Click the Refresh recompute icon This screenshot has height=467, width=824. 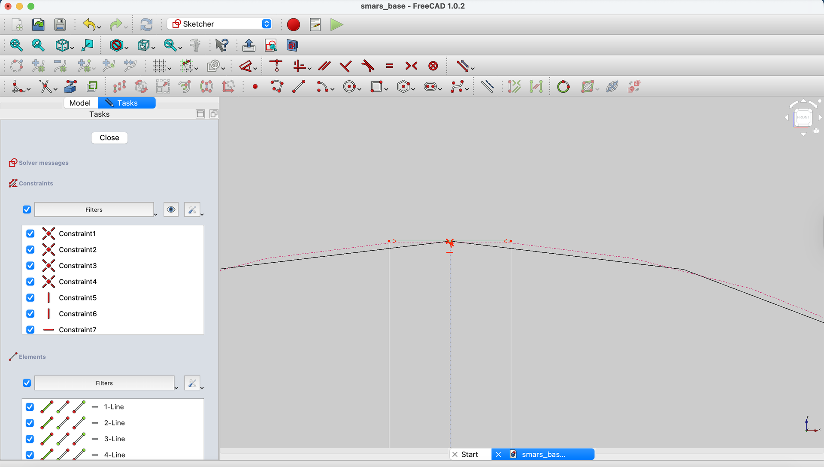(146, 24)
